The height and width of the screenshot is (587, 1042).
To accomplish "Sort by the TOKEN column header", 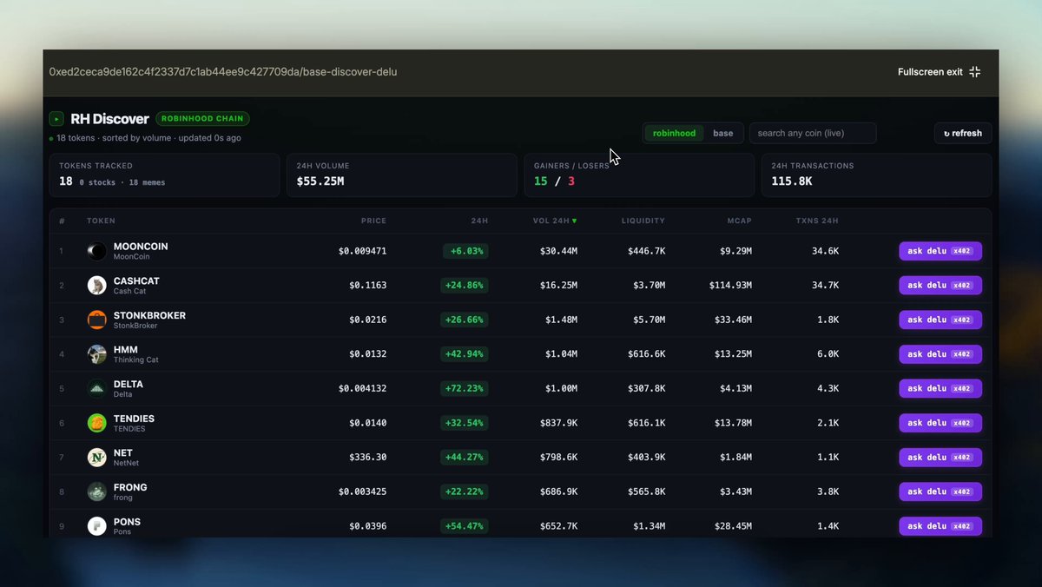I will [x=101, y=221].
